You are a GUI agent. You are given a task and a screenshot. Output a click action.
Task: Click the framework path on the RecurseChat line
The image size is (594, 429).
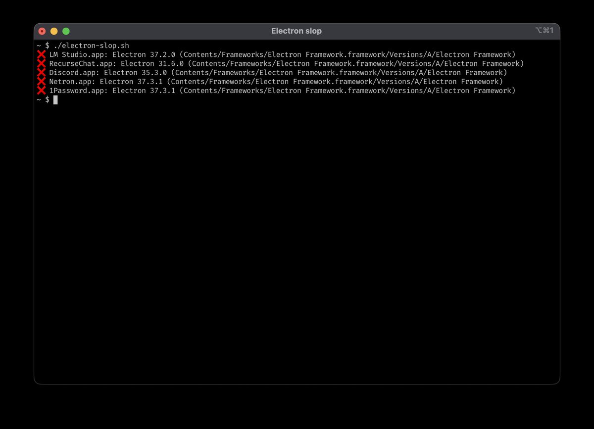(355, 63)
